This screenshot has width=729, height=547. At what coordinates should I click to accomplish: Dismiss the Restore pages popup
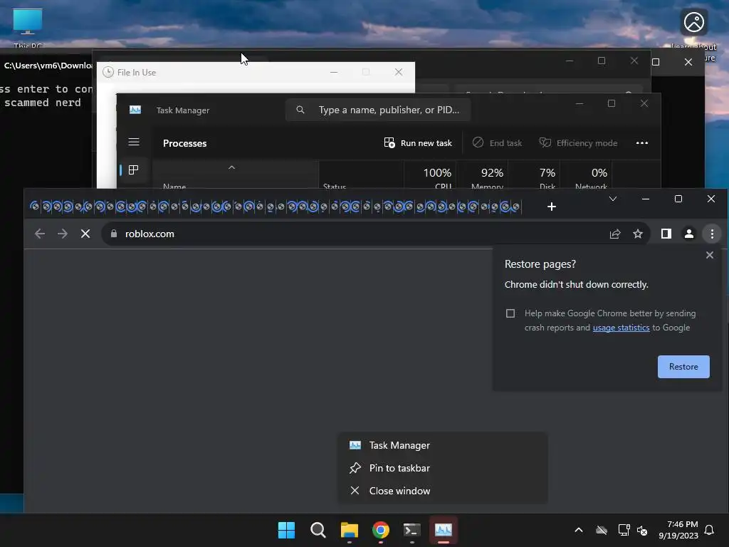pyautogui.click(x=710, y=255)
